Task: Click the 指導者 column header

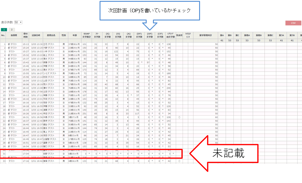Action: click(x=14, y=35)
